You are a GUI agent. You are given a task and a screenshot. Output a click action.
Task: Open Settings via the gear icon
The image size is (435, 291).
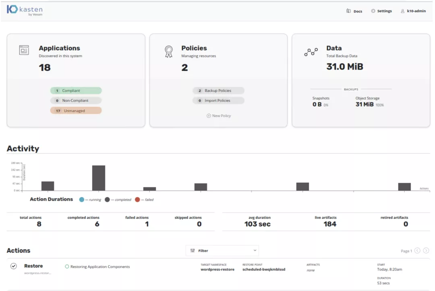point(373,11)
